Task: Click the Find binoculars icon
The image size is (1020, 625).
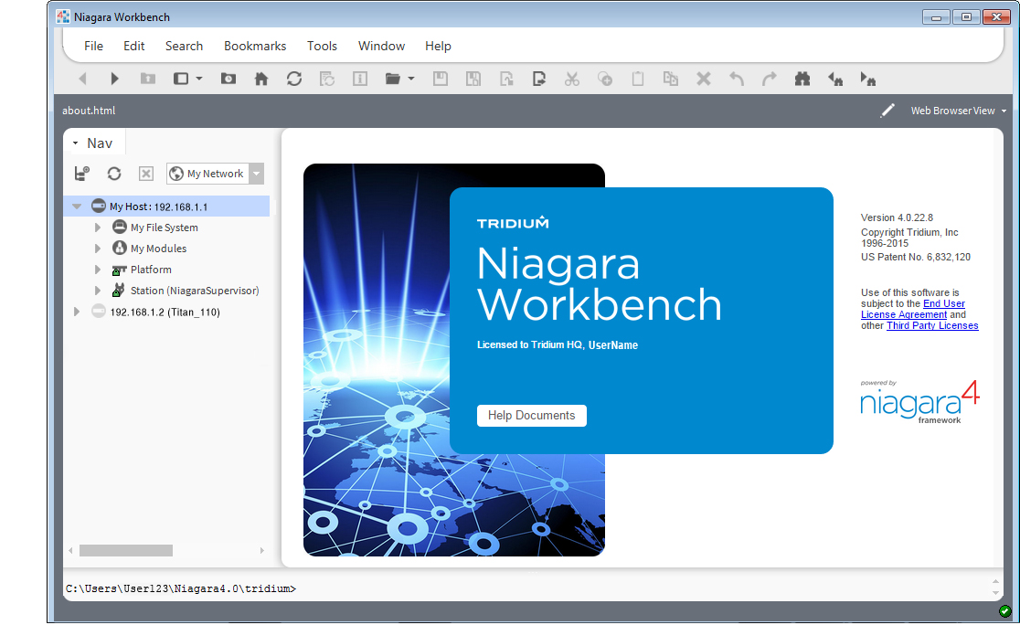Action: tap(802, 79)
